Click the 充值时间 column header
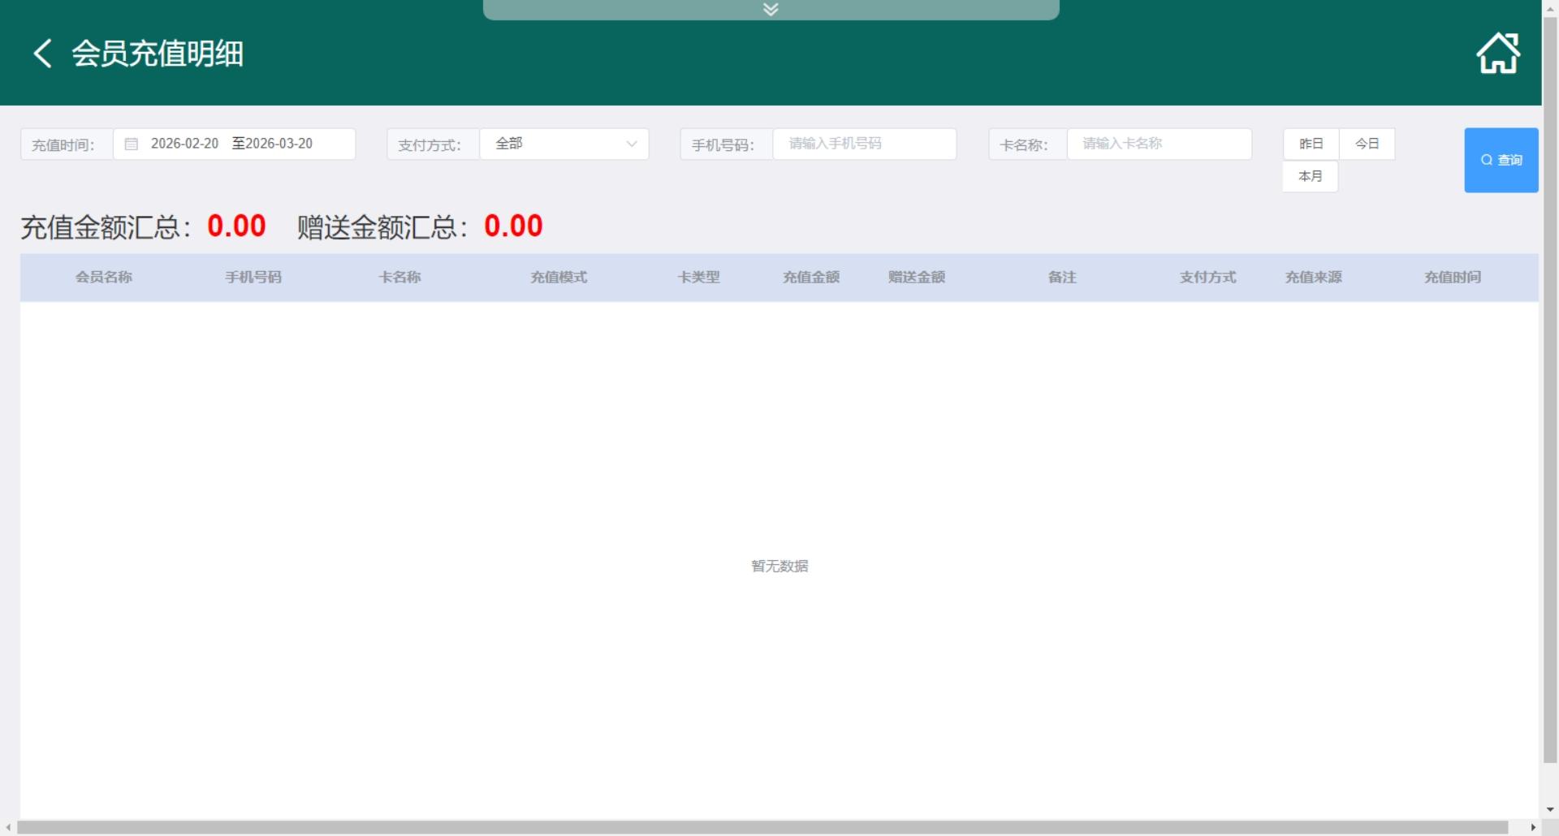 (1453, 278)
